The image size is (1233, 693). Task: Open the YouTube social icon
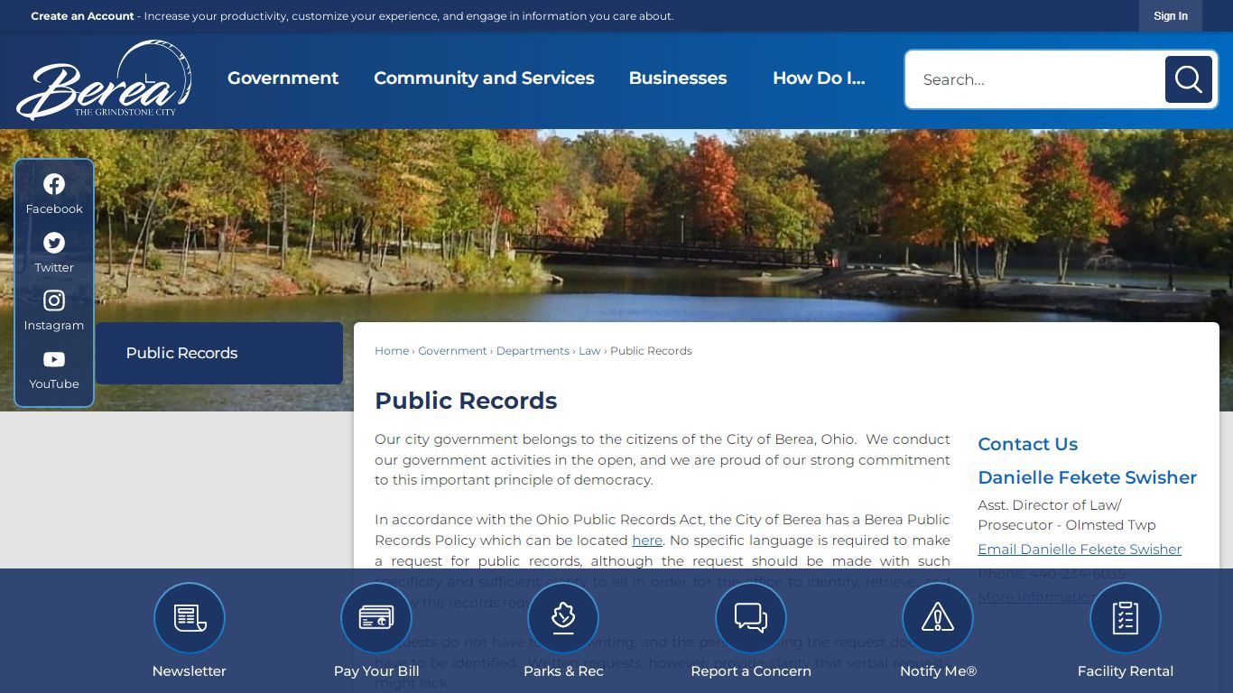tap(54, 359)
